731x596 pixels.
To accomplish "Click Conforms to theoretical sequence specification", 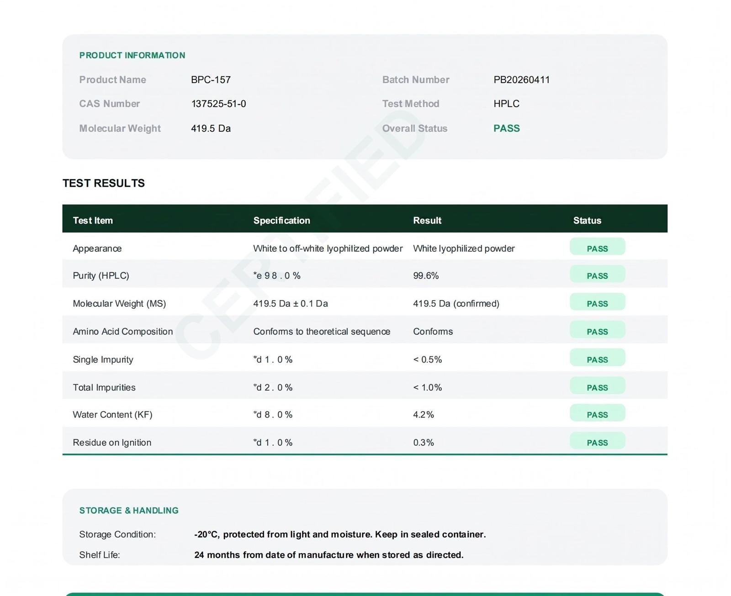I will click(x=322, y=332).
